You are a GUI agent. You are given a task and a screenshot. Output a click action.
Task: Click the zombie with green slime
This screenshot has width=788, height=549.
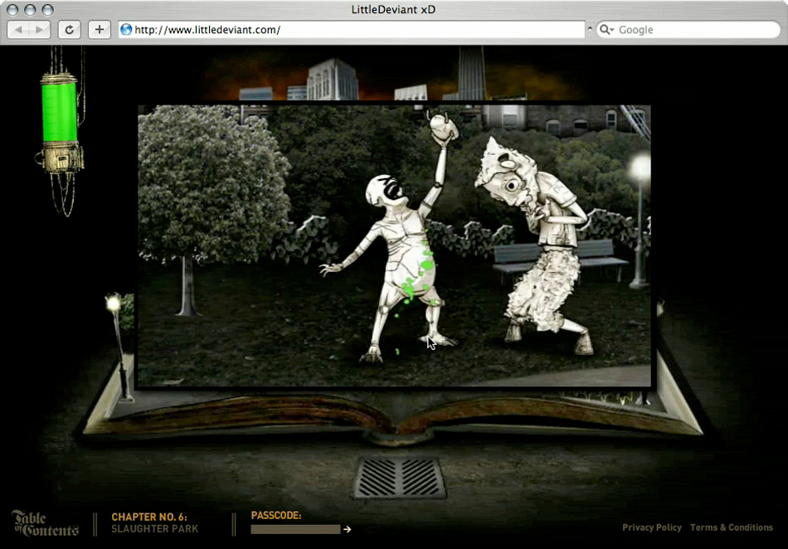(x=402, y=257)
